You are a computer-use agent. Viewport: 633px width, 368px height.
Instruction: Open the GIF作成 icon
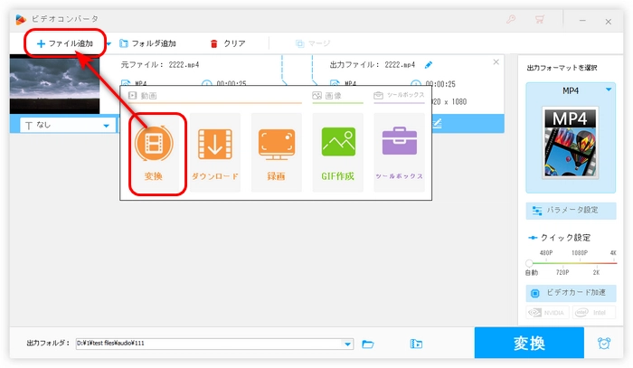point(338,153)
